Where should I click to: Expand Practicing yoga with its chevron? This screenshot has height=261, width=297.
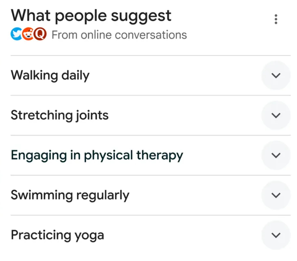click(x=276, y=235)
